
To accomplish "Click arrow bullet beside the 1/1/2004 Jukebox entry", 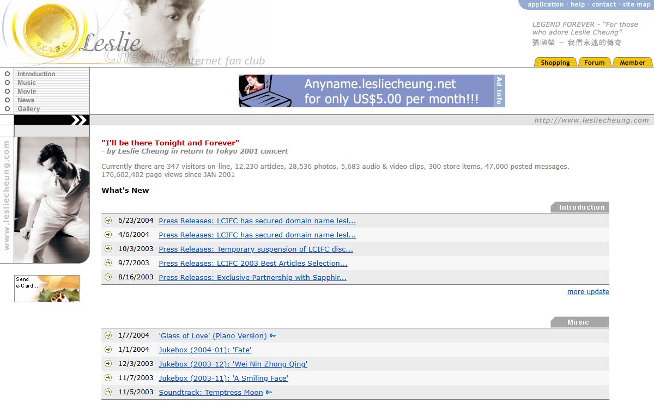I will [x=108, y=350].
